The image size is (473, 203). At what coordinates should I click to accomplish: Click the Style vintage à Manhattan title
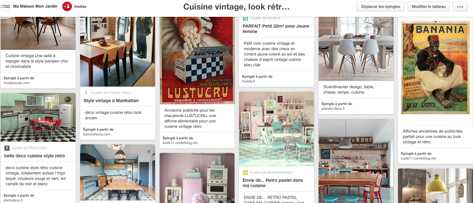pos(111,101)
